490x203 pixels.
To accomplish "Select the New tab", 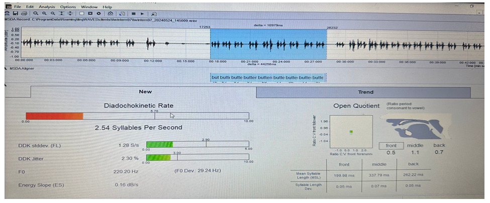I will tap(145, 92).
